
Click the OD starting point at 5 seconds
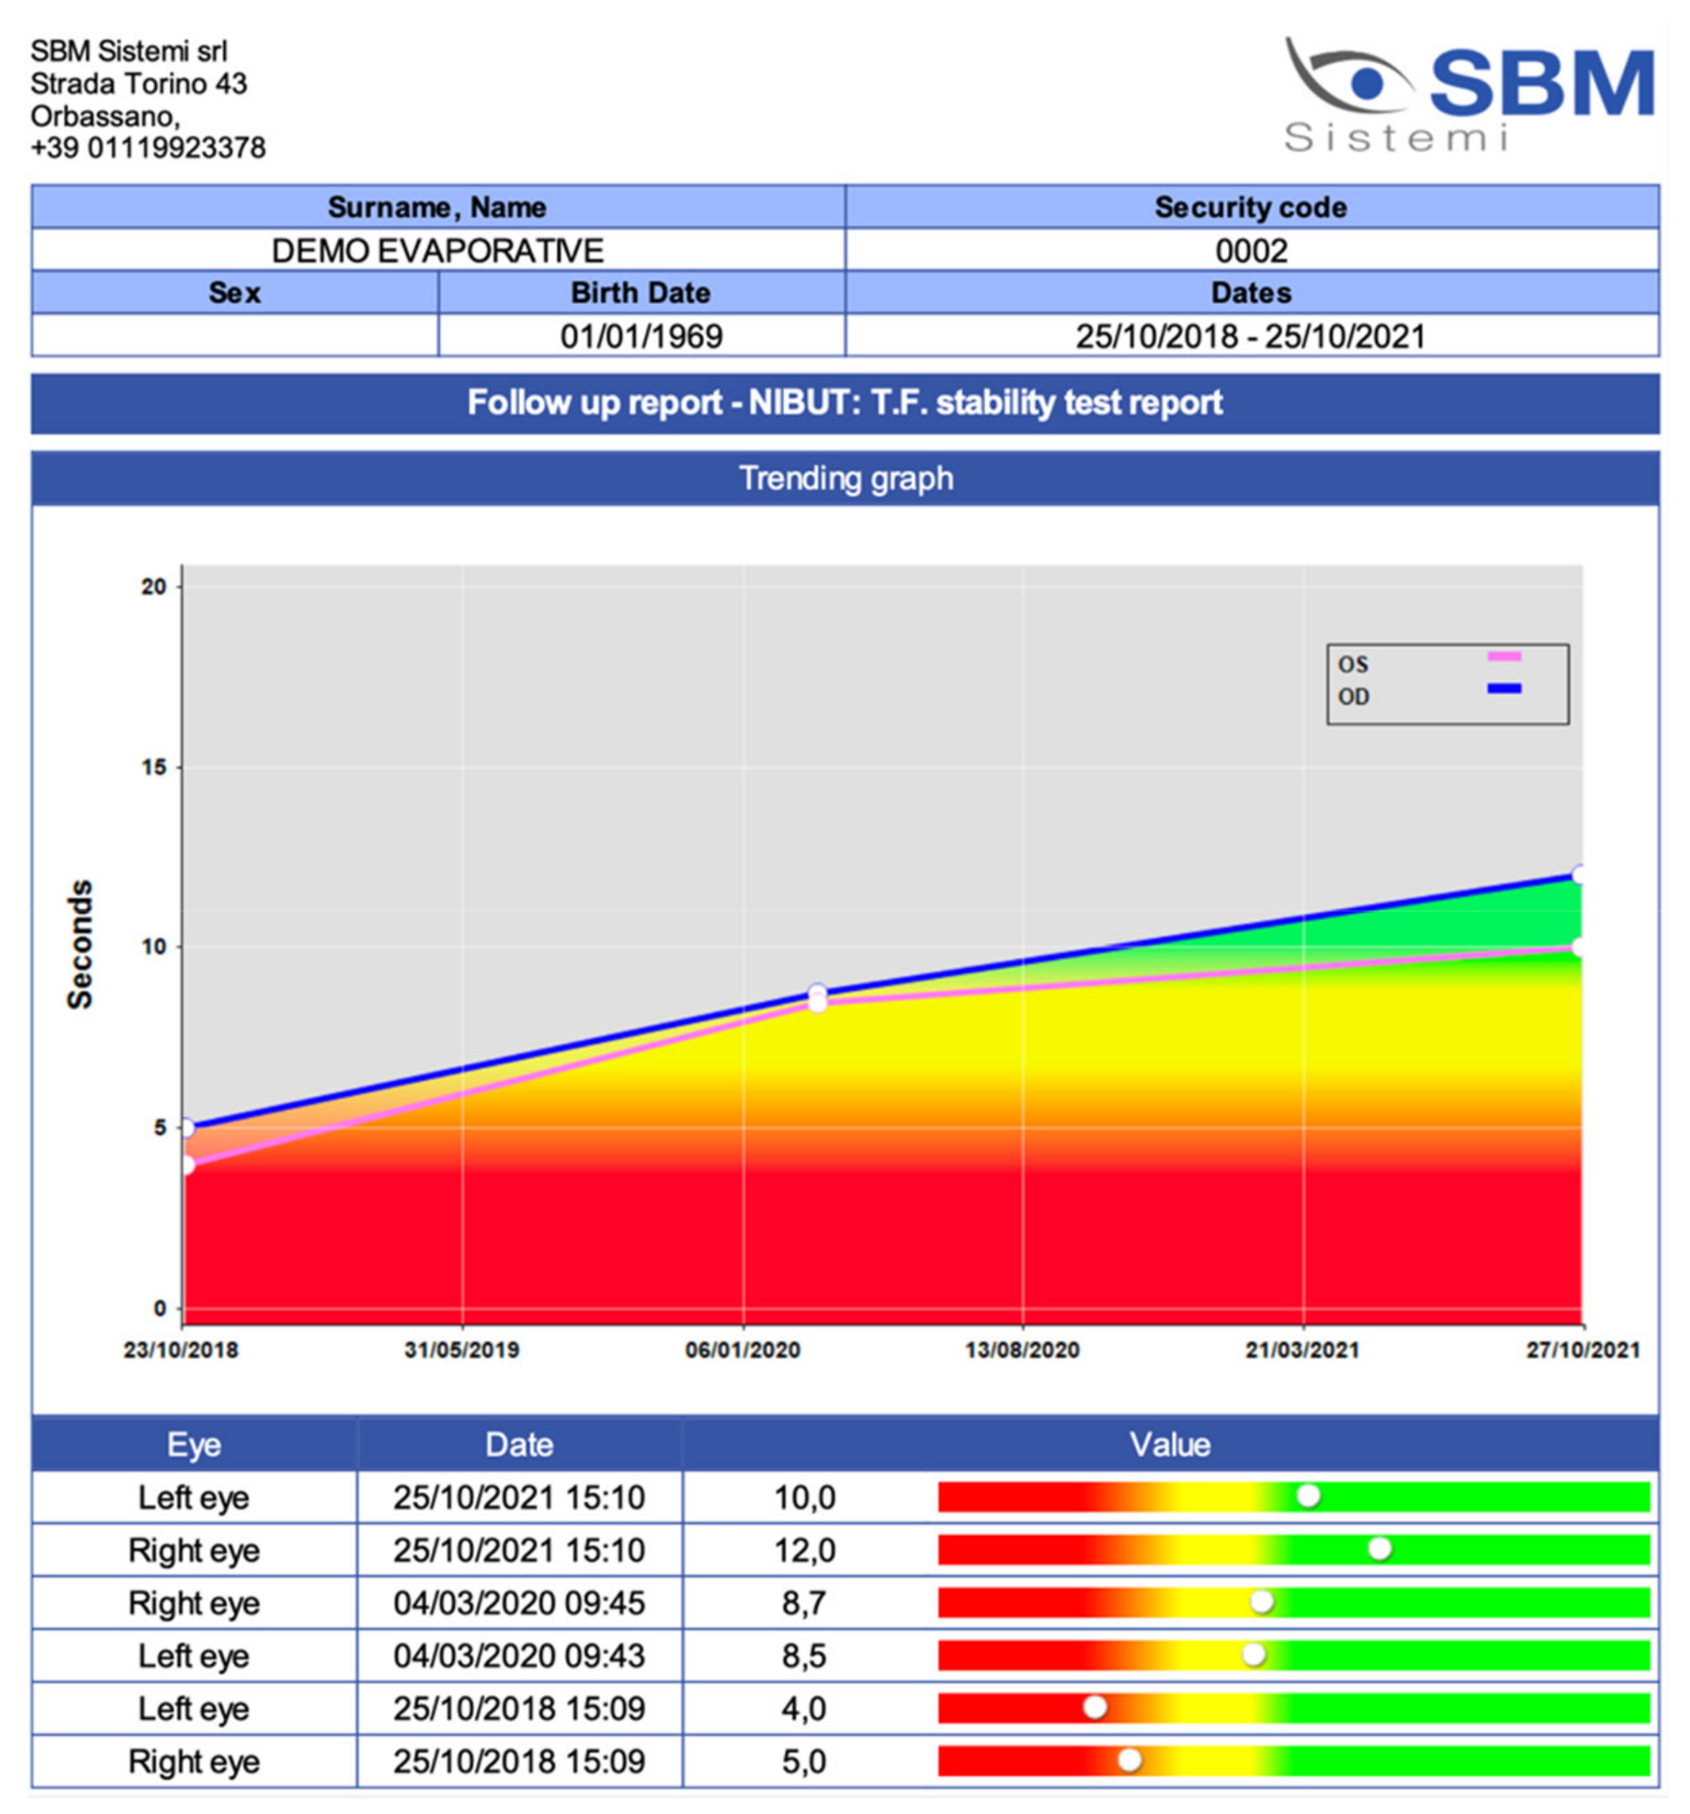186,1128
